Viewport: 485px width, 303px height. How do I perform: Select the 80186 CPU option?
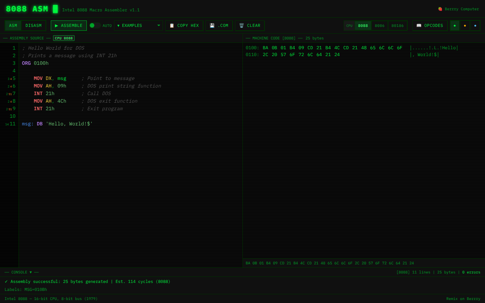[x=397, y=26]
